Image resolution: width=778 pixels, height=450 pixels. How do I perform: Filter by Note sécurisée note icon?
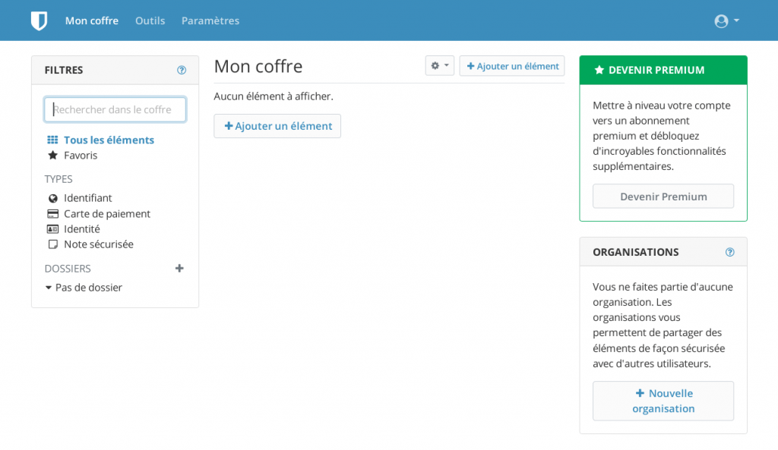pos(52,244)
